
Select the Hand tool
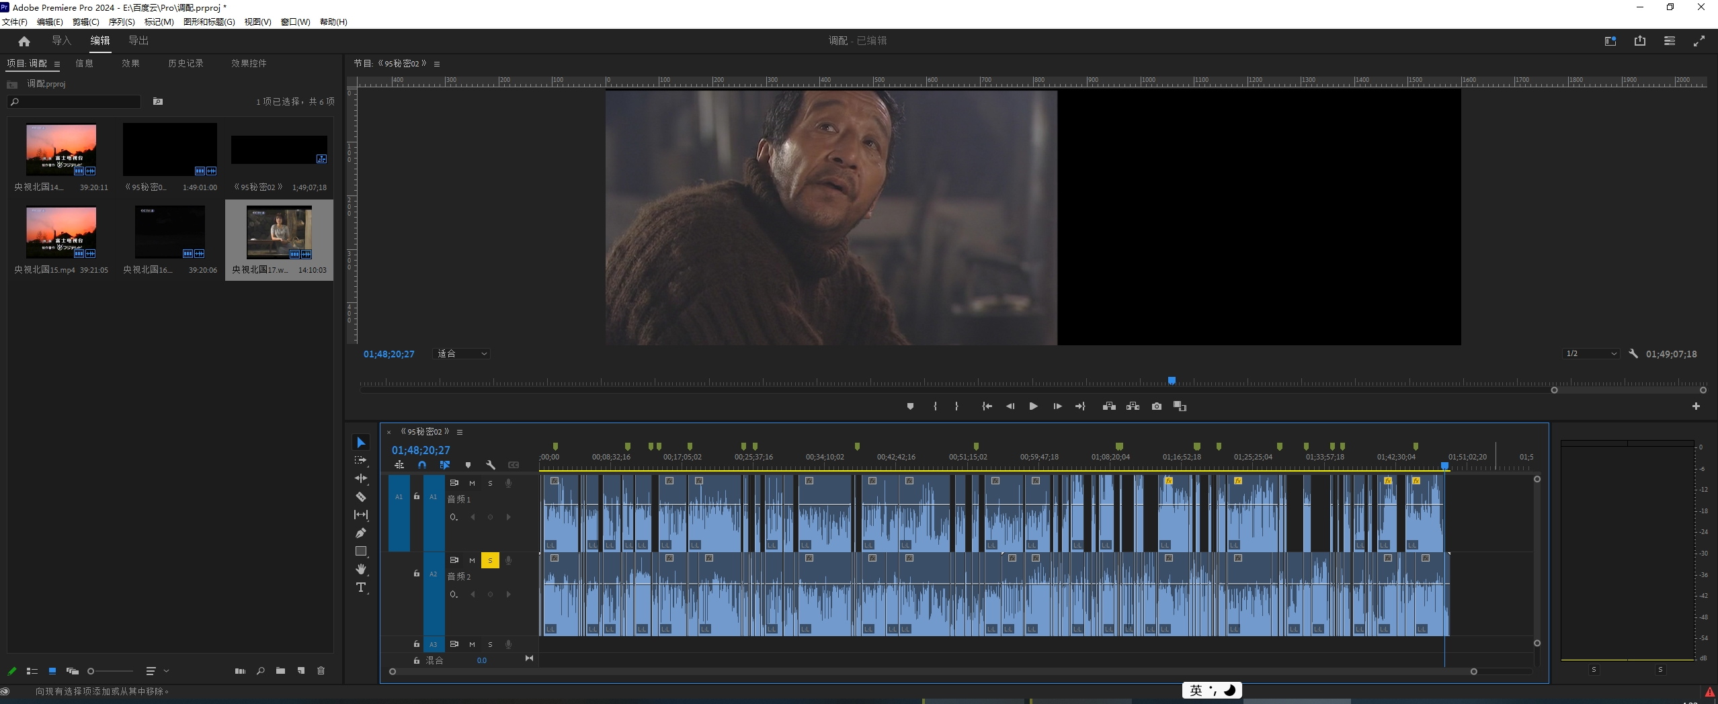tap(361, 570)
